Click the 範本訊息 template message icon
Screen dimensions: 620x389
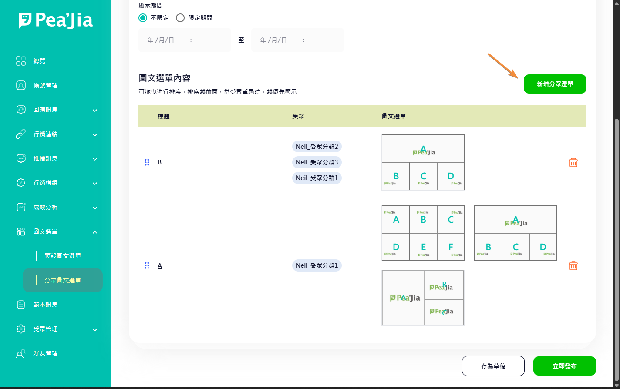click(21, 305)
